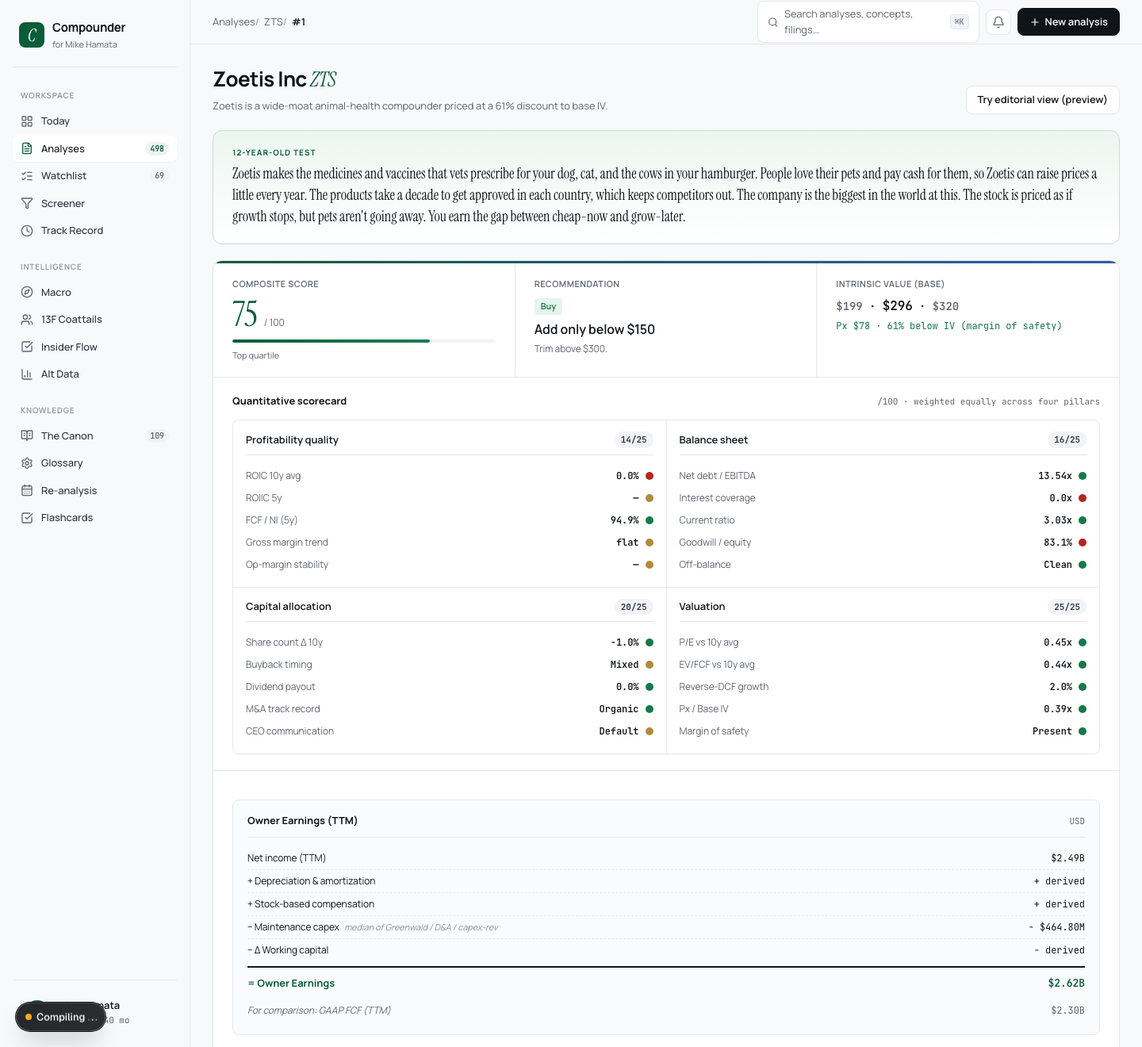Image resolution: width=1142 pixels, height=1047 pixels.
Task: Click the Buy recommendation badge
Action: click(548, 306)
